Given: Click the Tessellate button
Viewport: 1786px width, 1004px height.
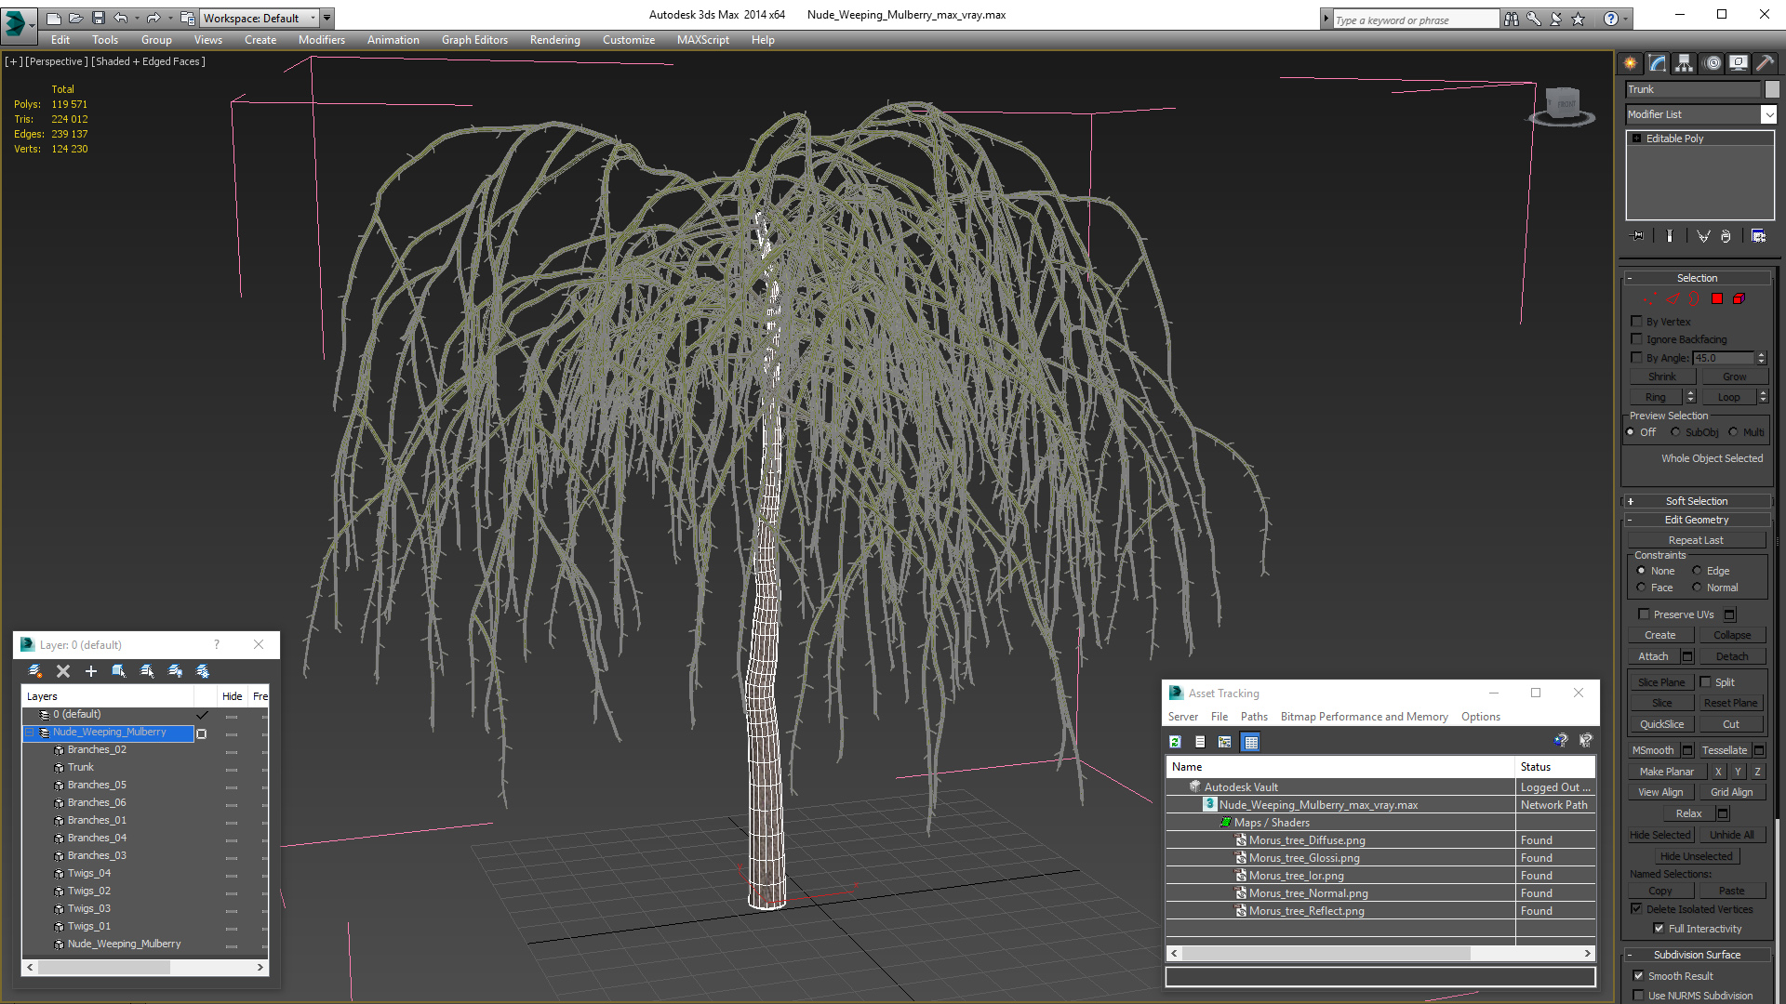Looking at the screenshot, I should [x=1725, y=750].
